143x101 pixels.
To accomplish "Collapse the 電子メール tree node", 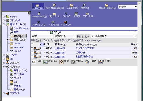I will (4, 24).
